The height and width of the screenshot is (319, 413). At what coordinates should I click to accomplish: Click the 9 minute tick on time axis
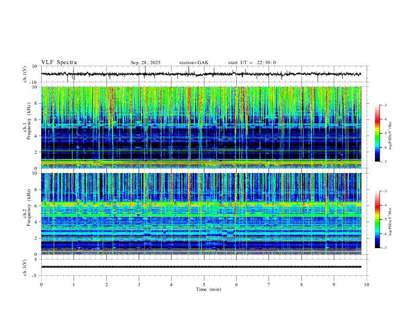click(x=334, y=285)
